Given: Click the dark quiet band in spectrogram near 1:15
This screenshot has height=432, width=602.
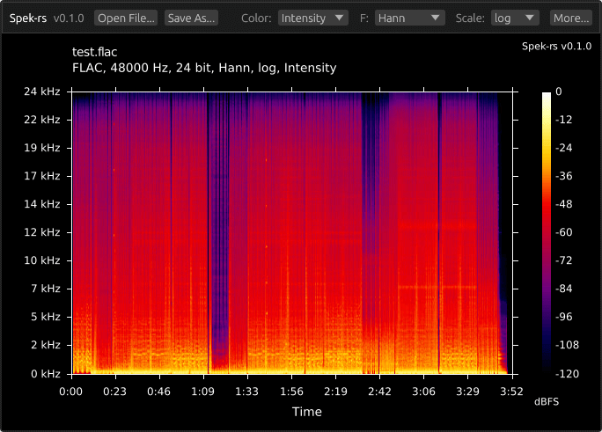Looking at the screenshot, I should pyautogui.click(x=220, y=231).
